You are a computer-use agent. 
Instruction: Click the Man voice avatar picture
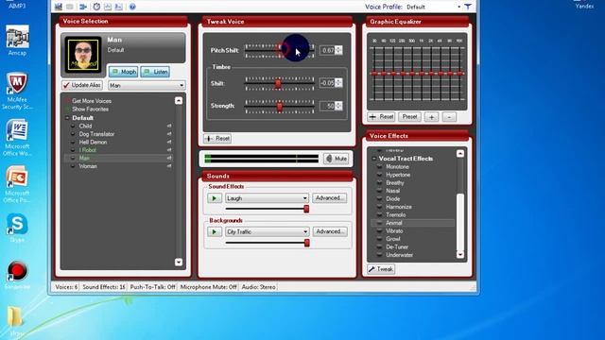[x=83, y=55]
